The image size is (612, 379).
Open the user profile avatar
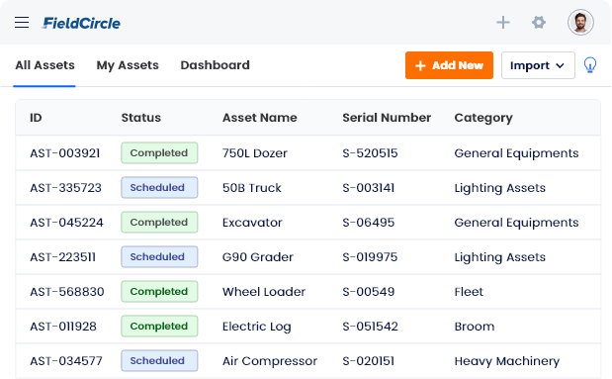coord(580,23)
